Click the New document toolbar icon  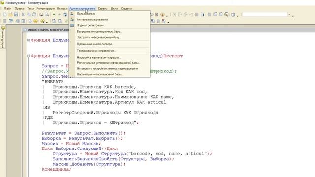coord(5,15)
